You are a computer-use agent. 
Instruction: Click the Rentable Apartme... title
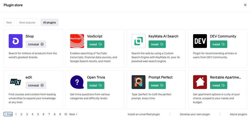coord(226,77)
